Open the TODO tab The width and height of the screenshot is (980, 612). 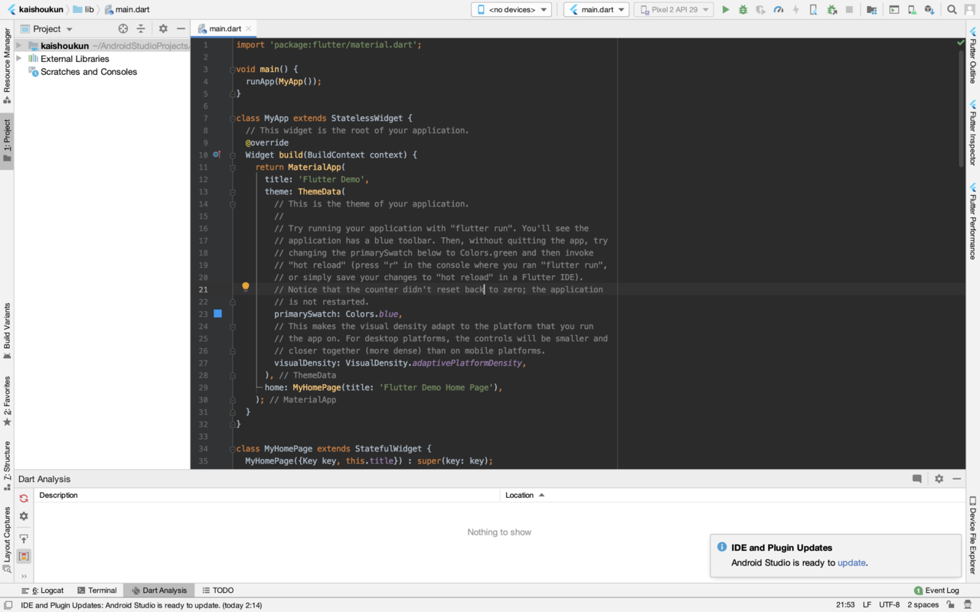[217, 591]
